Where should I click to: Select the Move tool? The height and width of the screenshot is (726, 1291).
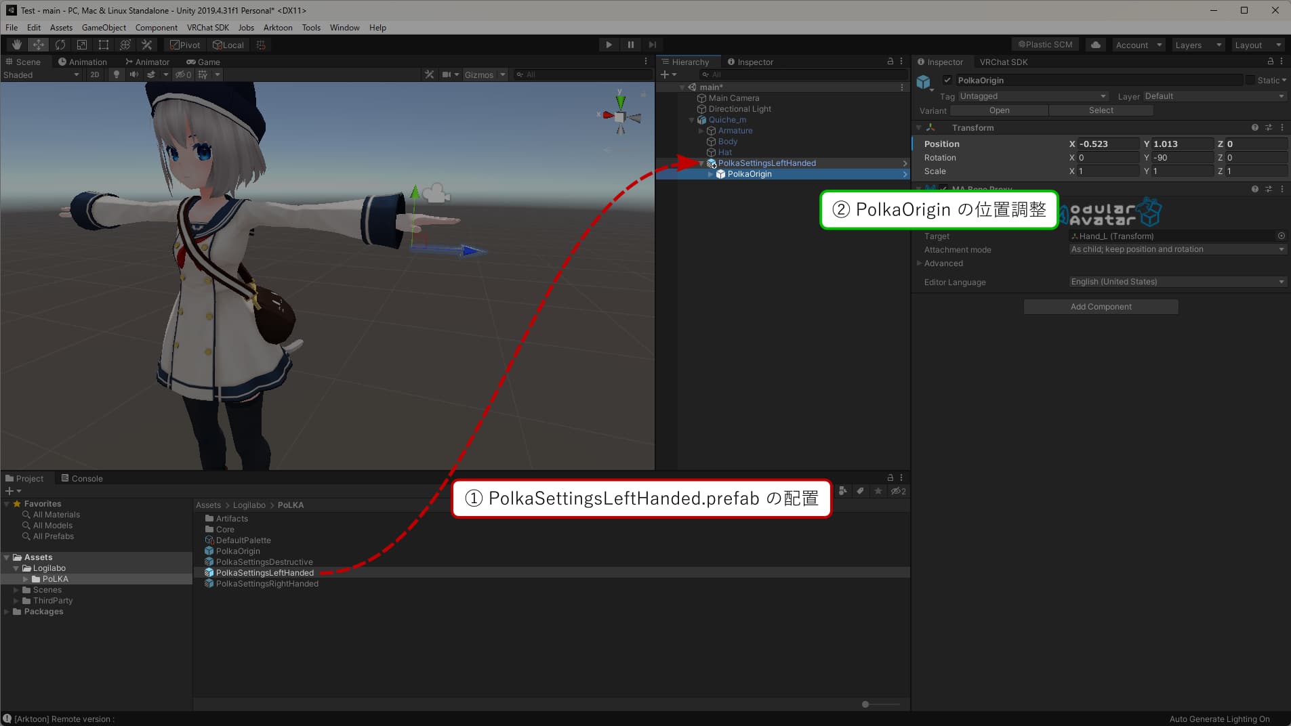tap(39, 45)
